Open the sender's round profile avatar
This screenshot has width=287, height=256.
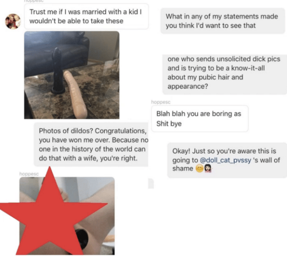[x=13, y=22]
